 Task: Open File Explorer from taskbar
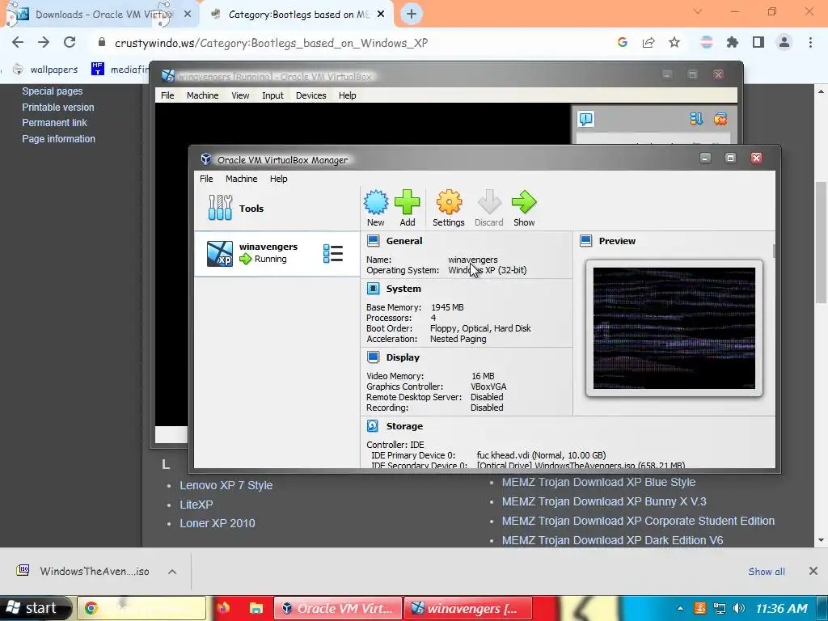point(256,608)
